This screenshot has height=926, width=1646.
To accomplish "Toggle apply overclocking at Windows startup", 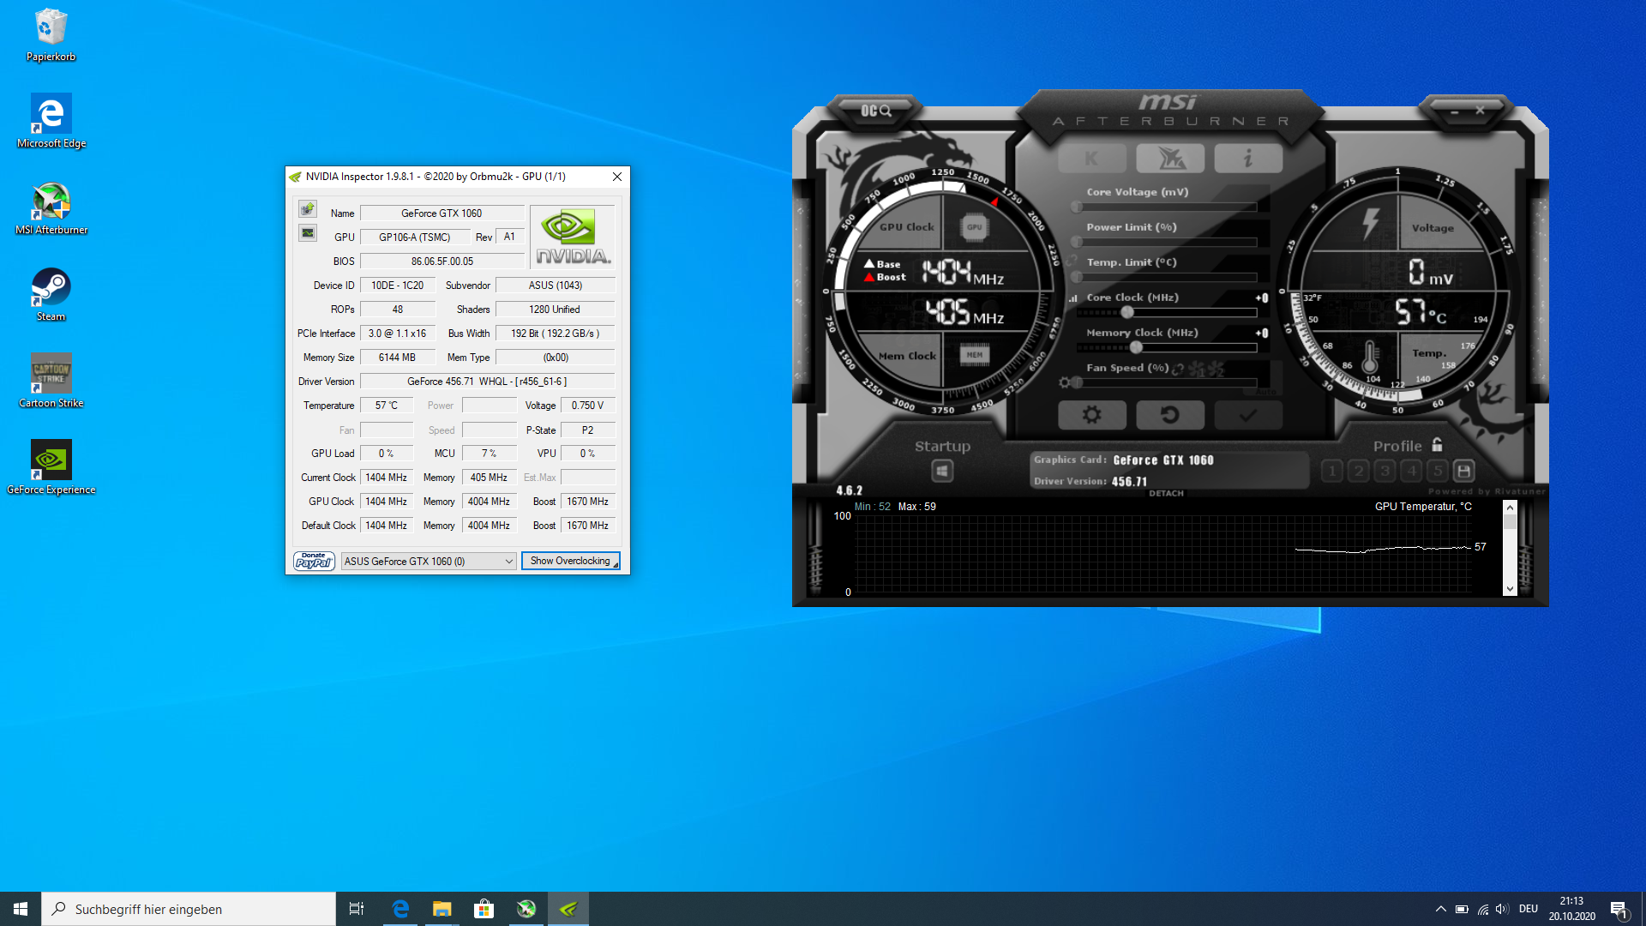I will click(942, 471).
